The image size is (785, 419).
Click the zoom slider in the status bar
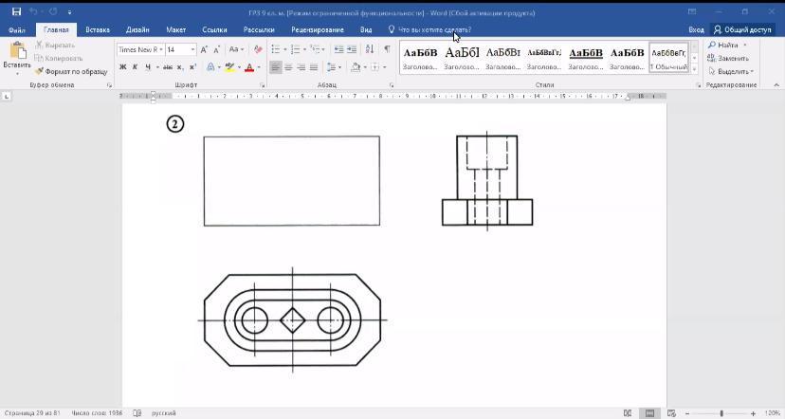coord(721,413)
